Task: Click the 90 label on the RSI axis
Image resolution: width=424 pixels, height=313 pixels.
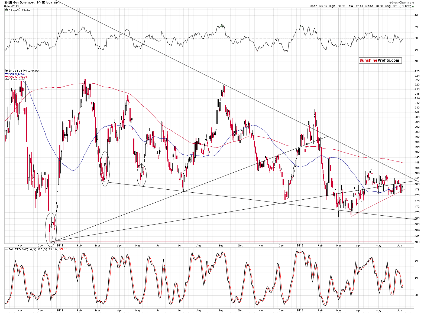Action: [x=416, y=15]
